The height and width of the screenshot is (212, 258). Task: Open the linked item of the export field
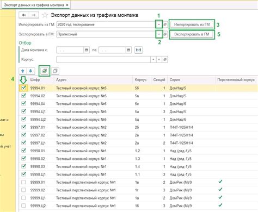[165, 34]
